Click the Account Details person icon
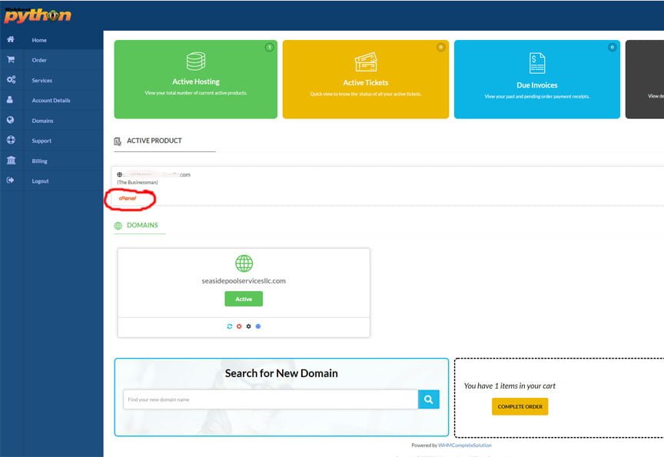The height and width of the screenshot is (457, 664). pyautogui.click(x=10, y=99)
